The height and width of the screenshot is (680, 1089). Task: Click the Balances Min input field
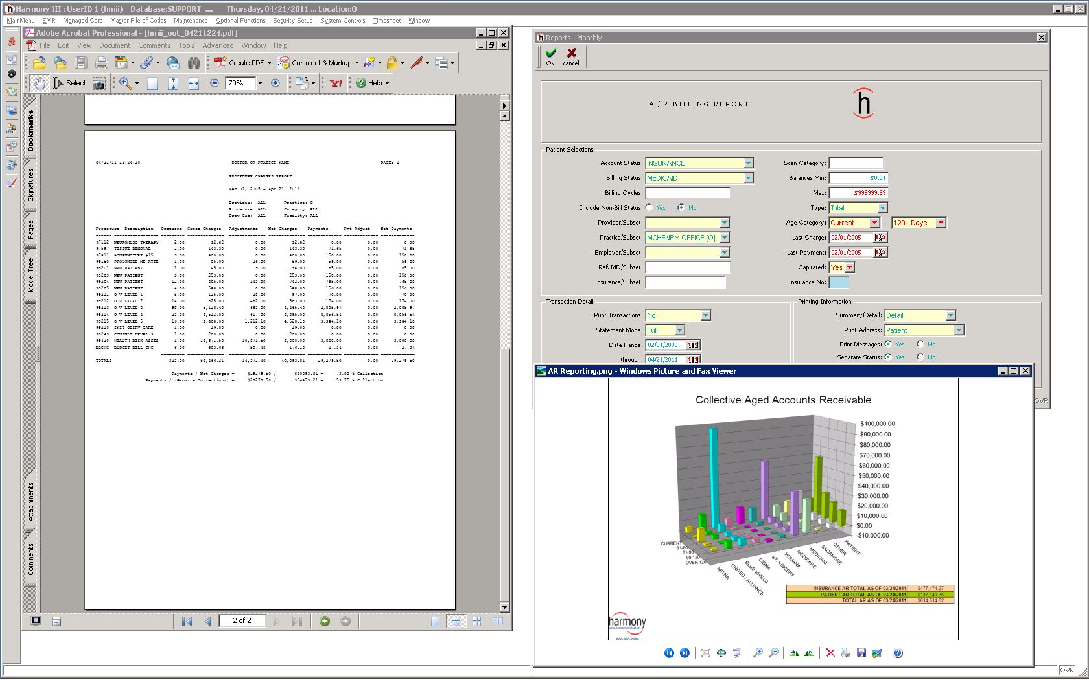[858, 178]
